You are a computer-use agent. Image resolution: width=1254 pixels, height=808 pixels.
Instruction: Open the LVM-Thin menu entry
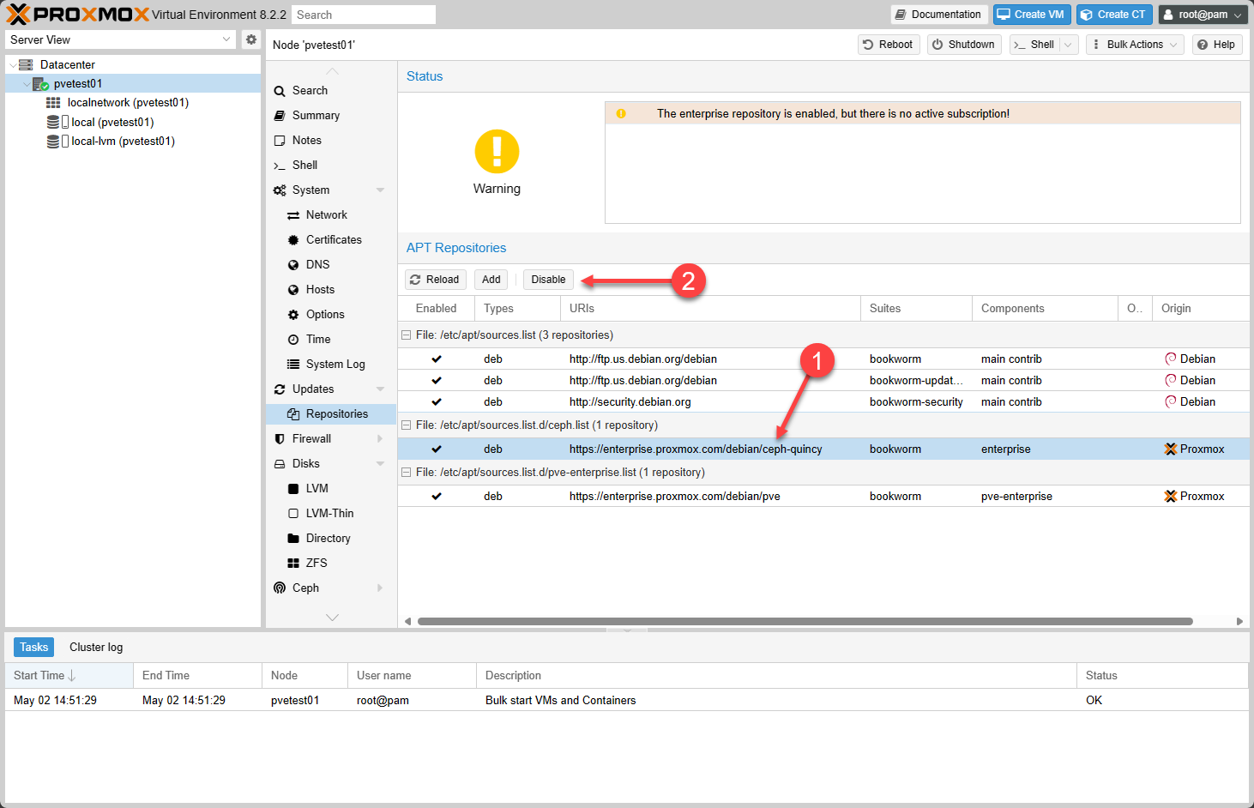click(331, 514)
